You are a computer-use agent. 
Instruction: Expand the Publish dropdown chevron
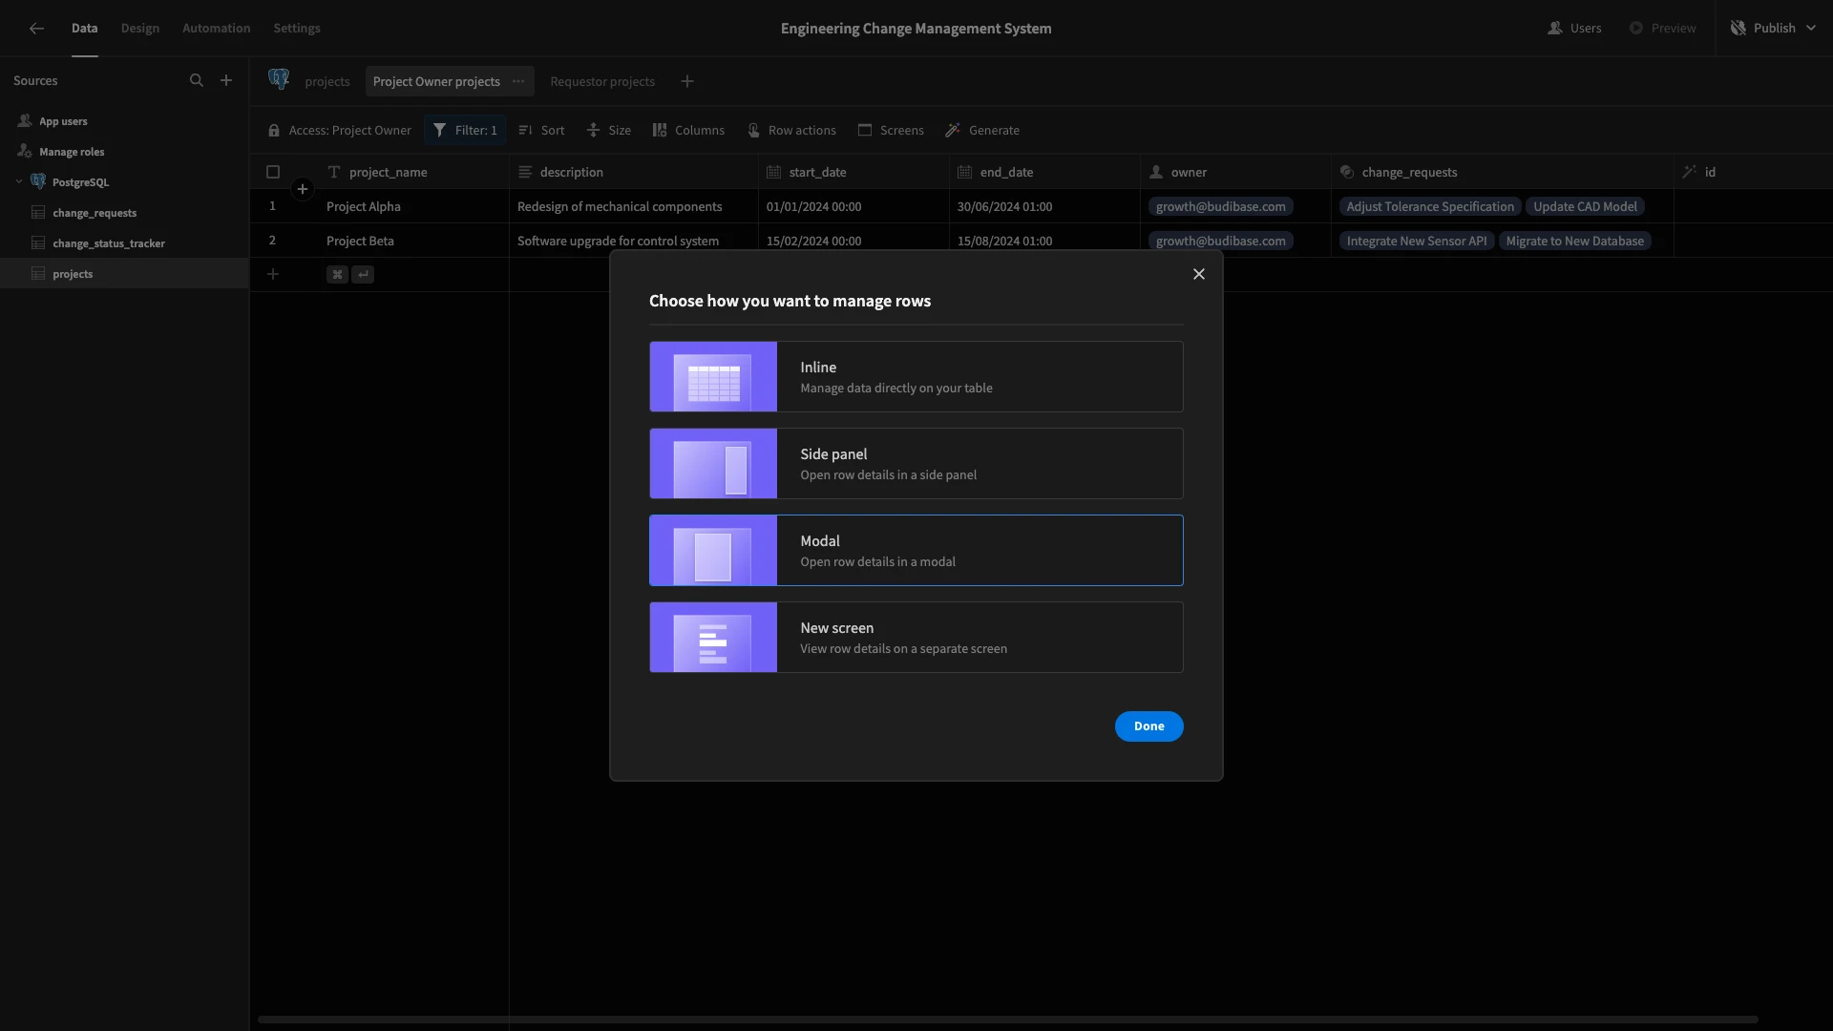pos(1811,29)
